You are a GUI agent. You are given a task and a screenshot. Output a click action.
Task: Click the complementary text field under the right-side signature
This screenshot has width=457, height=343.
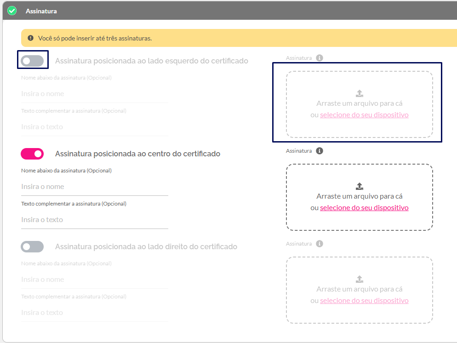point(95,313)
